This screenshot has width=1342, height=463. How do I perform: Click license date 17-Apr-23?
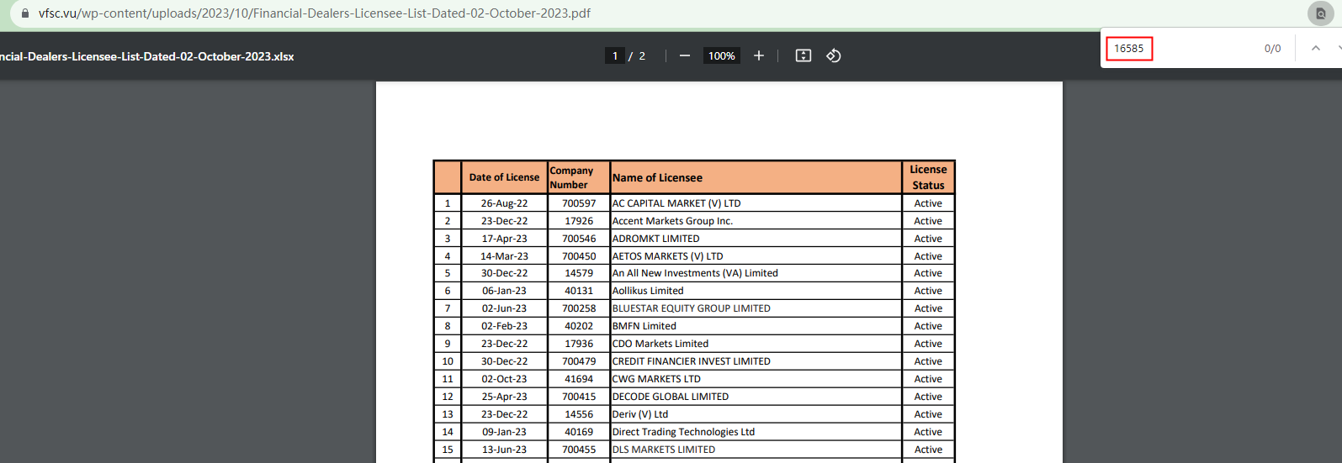coord(504,239)
